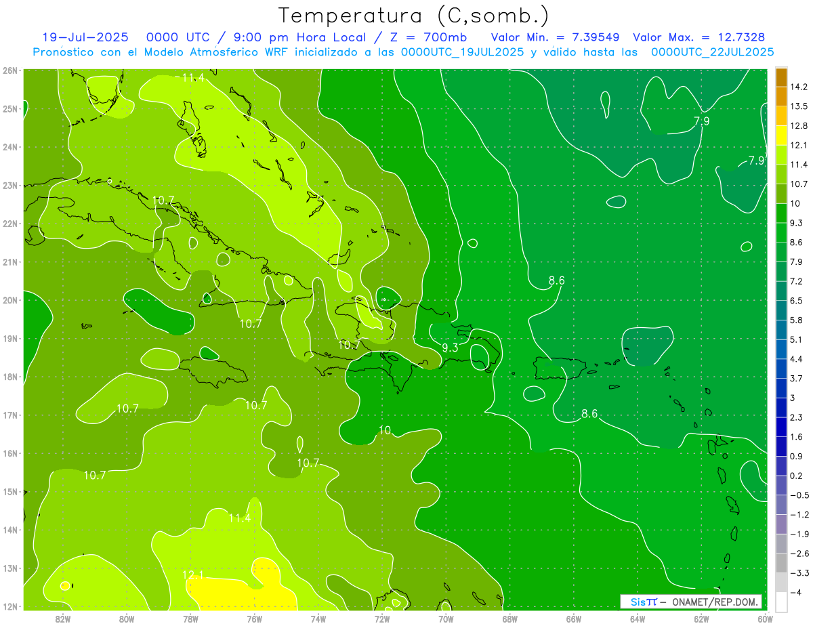Click the 6.5 color scale label

pos(796,301)
